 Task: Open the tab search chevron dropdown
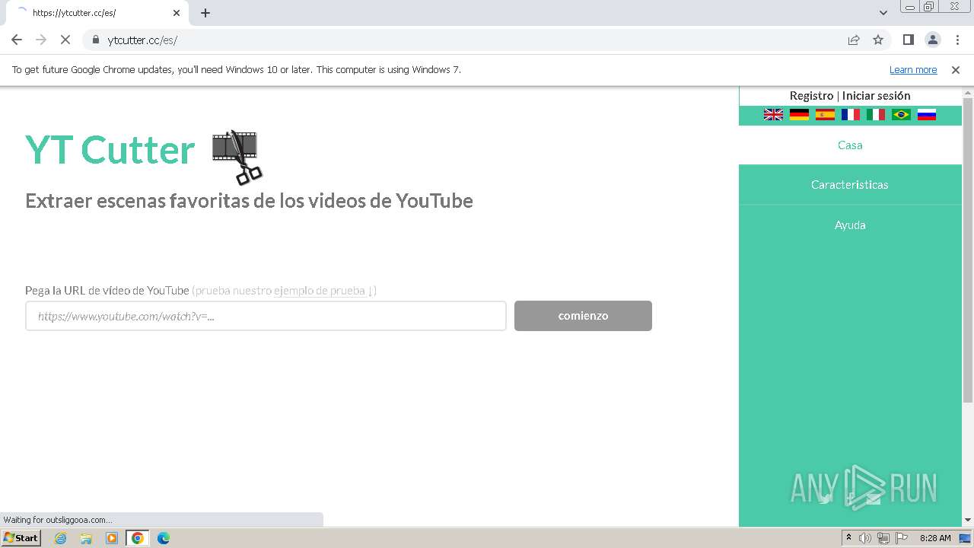click(x=883, y=13)
